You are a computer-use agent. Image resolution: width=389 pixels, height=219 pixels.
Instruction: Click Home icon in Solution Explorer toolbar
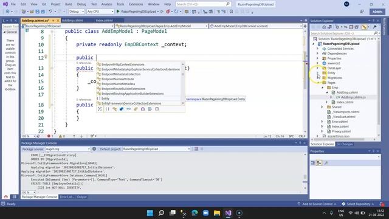[324, 27]
